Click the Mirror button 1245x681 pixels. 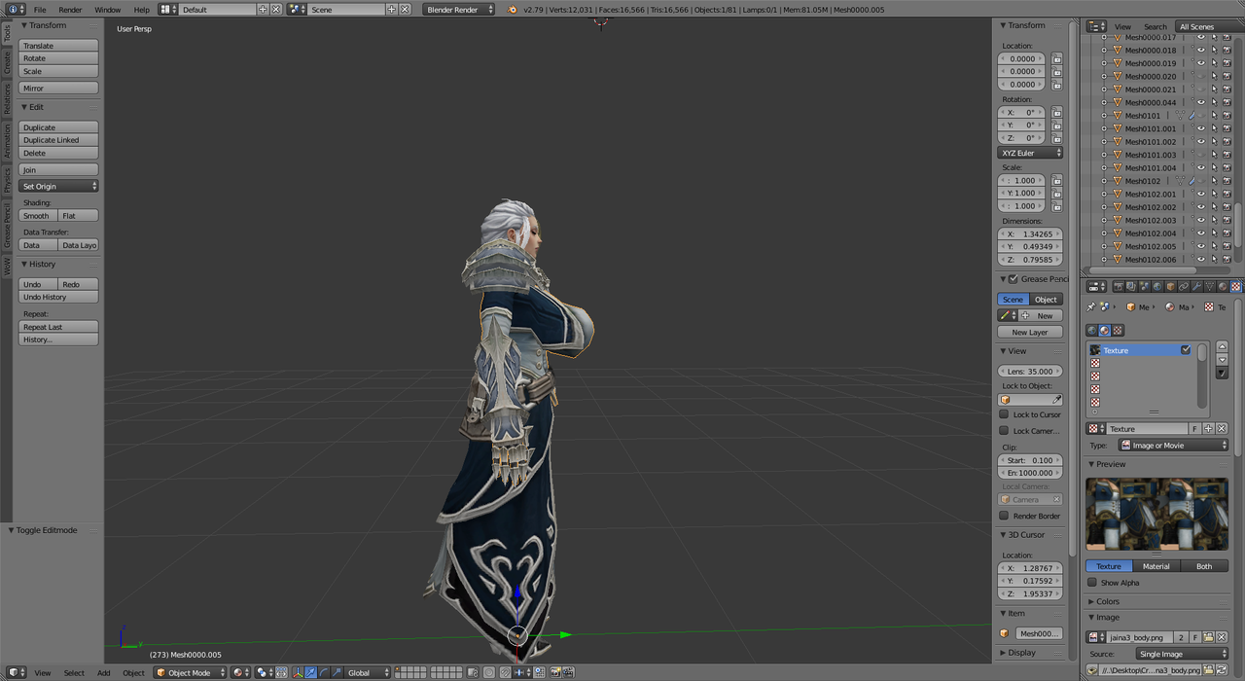(58, 89)
